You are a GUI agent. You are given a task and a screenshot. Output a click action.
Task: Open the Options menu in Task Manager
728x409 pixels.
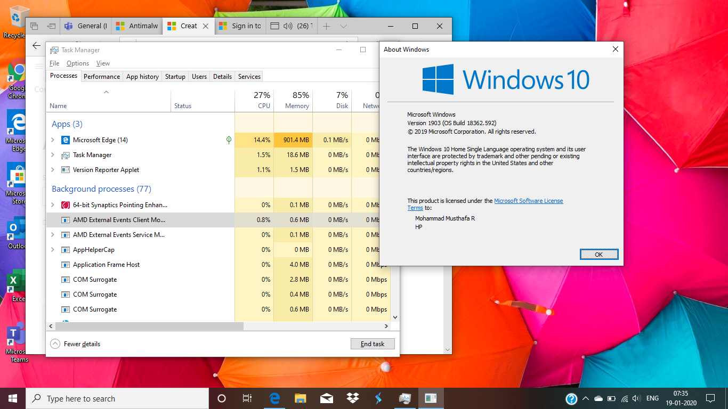coord(78,63)
